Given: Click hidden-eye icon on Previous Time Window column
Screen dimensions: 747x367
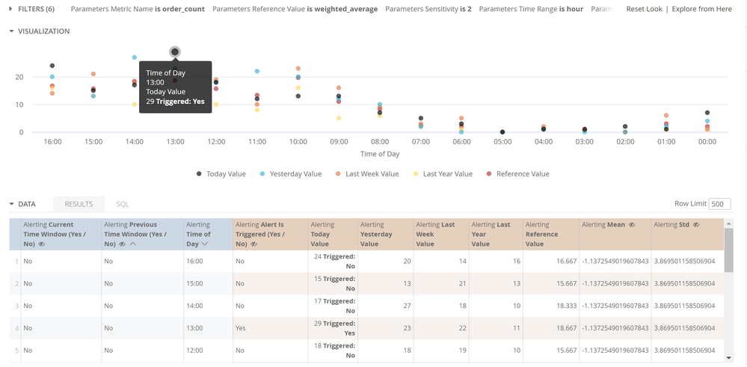Looking at the screenshot, I should pos(122,244).
